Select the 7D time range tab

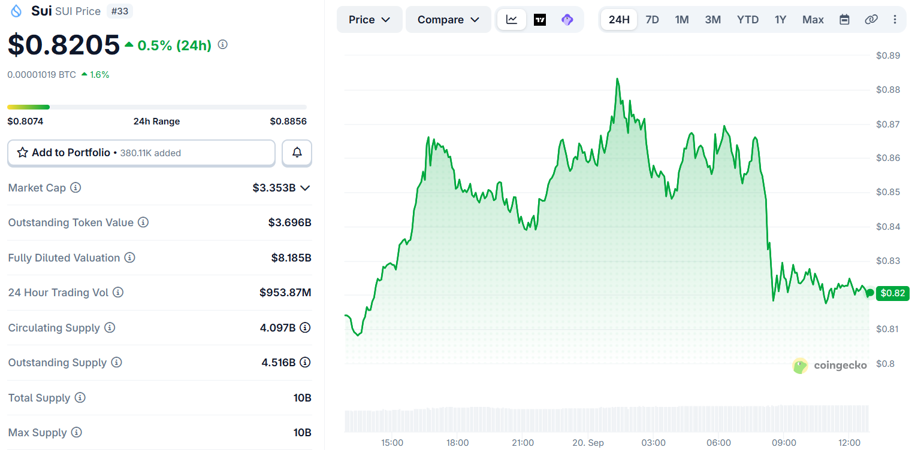(x=652, y=20)
